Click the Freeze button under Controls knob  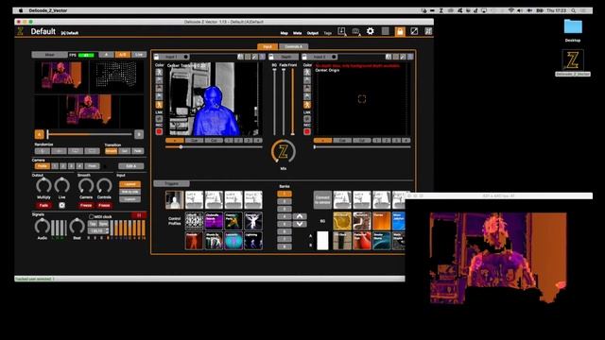(104, 206)
